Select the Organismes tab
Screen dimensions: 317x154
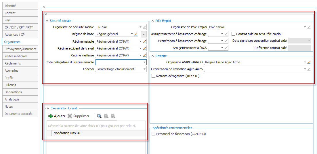[20, 42]
